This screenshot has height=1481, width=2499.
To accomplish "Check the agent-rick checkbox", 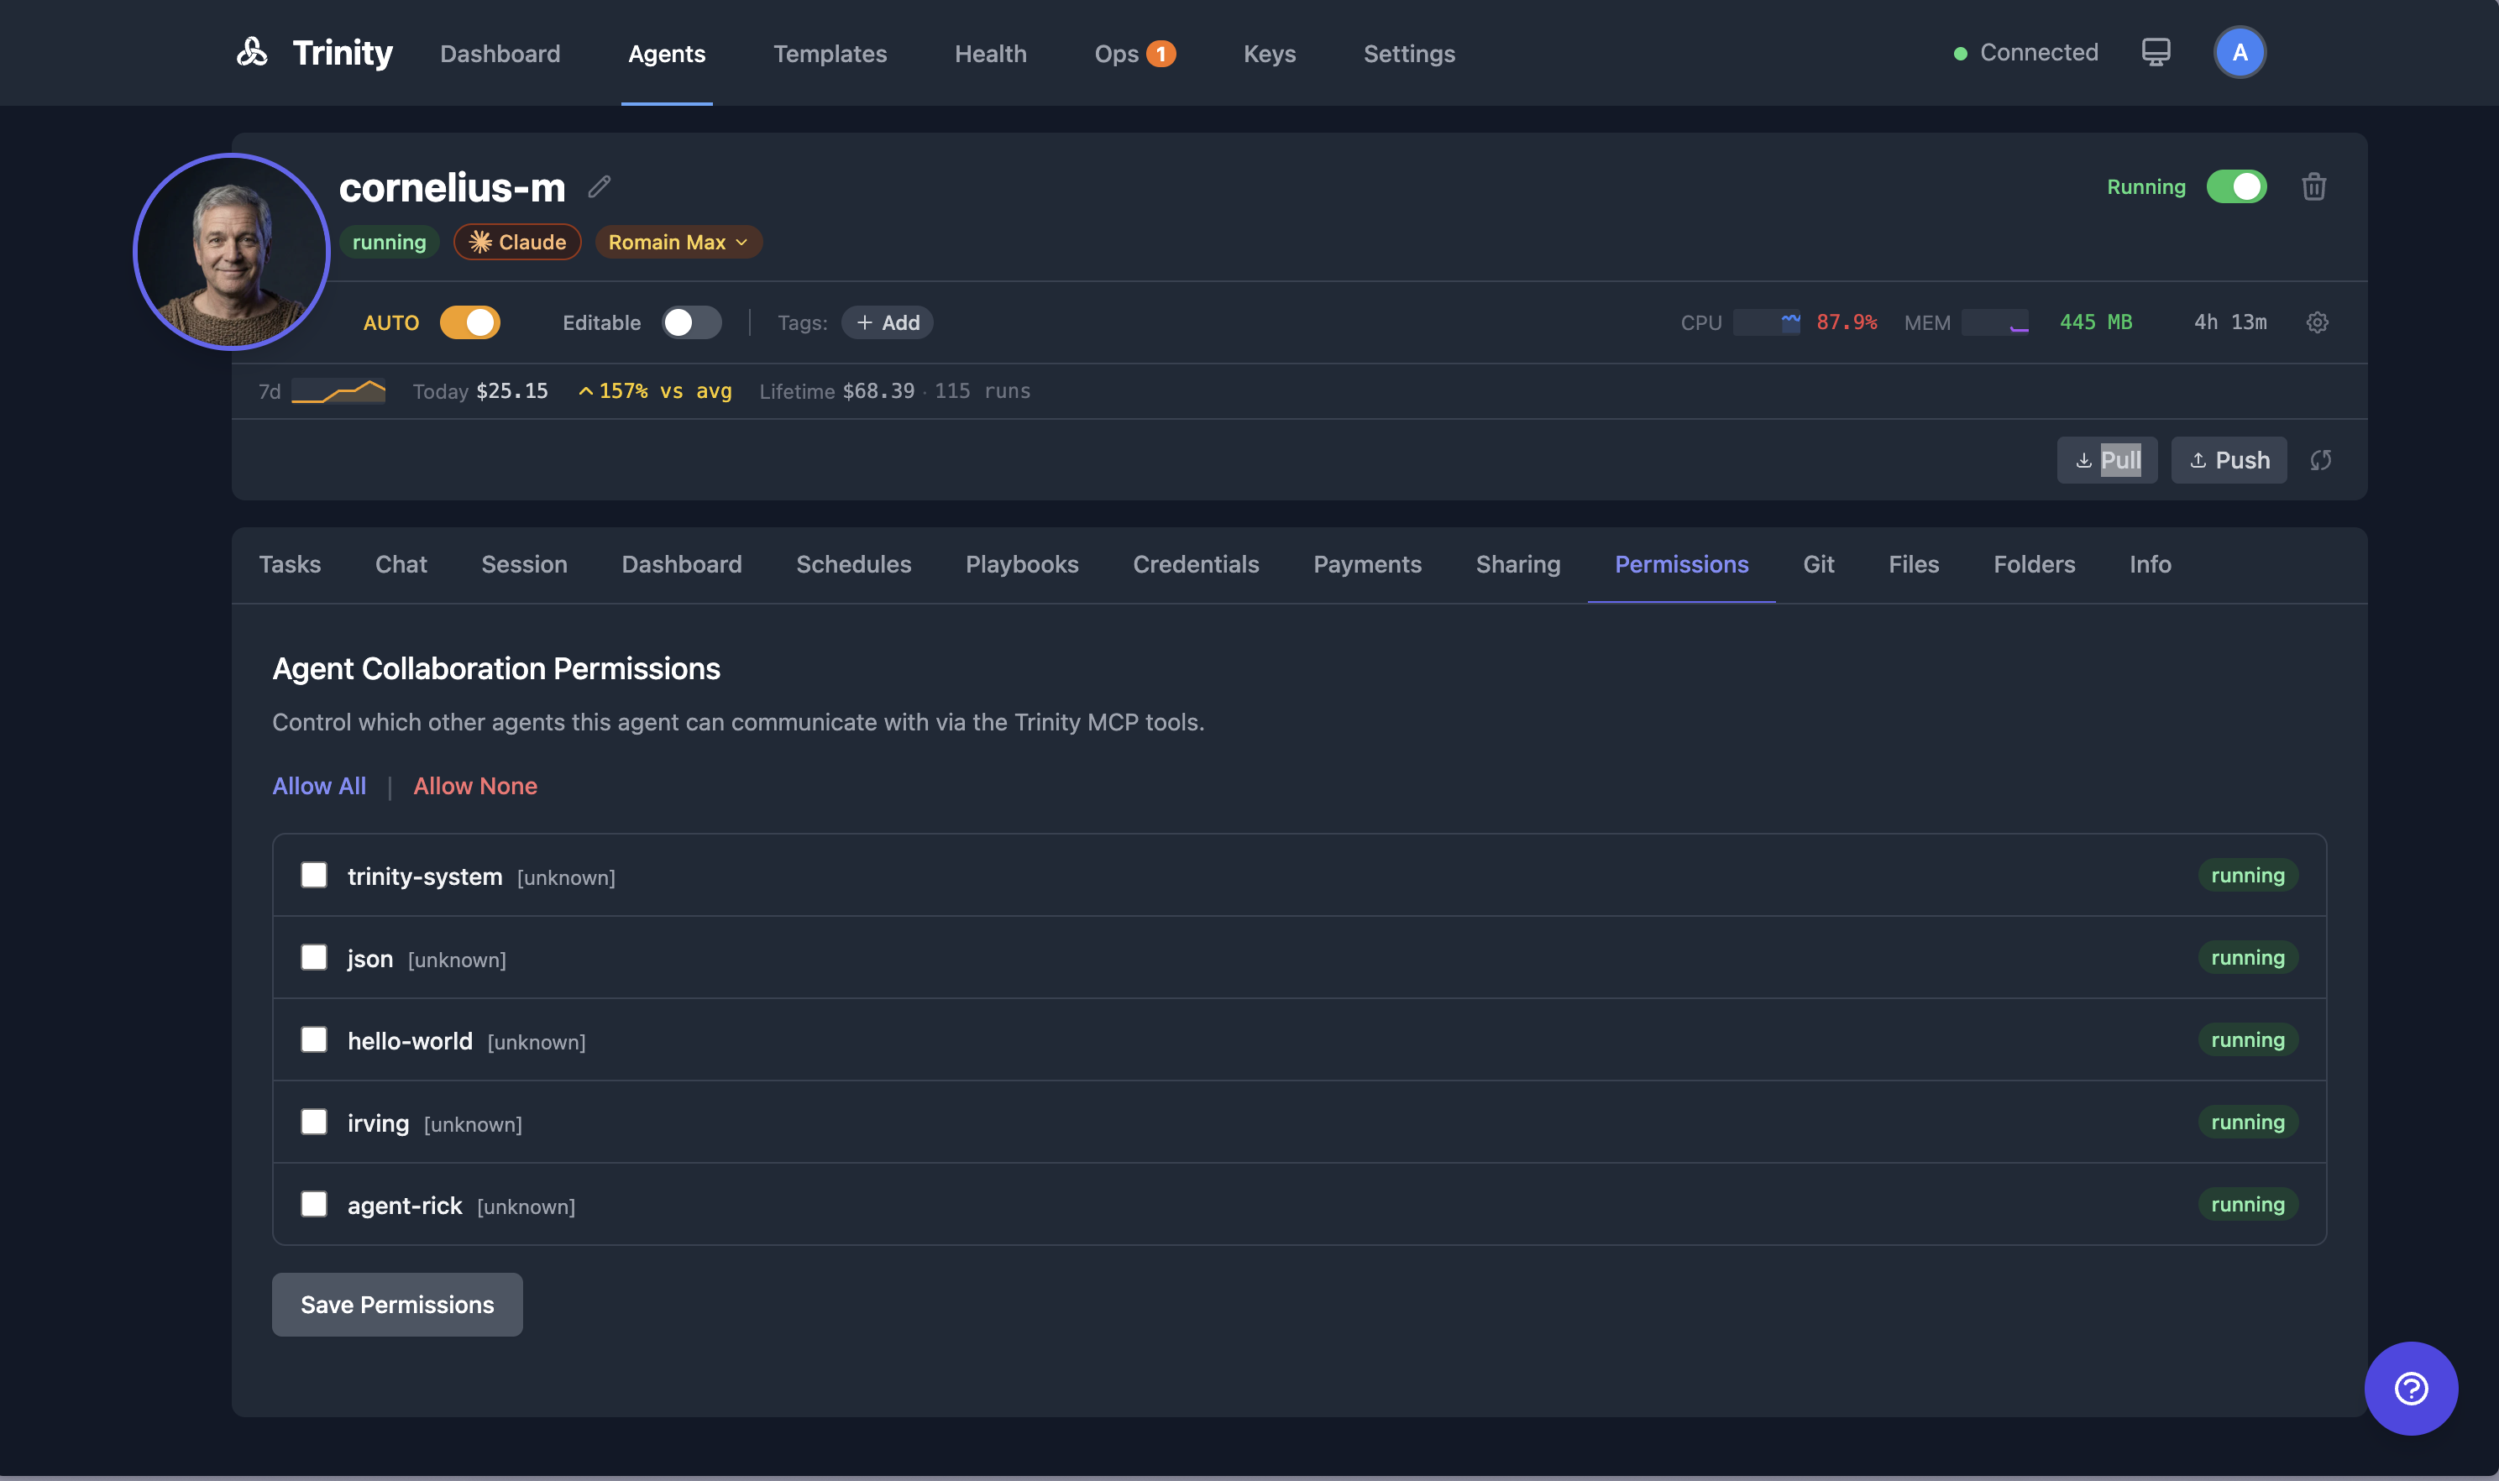I will 313,1204.
